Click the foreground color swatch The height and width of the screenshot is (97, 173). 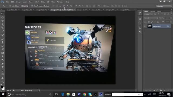(2, 87)
